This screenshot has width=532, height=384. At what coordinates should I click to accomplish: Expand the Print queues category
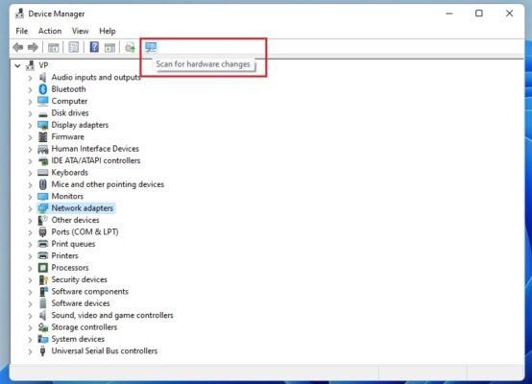[x=30, y=244]
